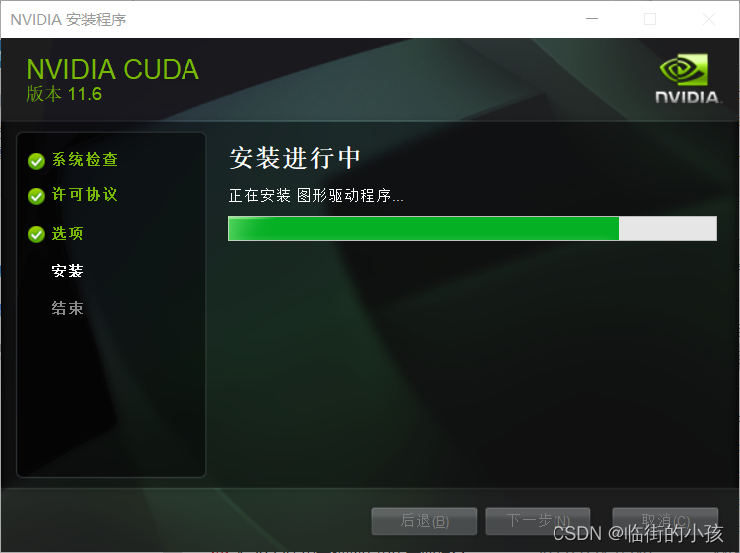
Task: Click the NVIDIA CUDA title text
Action: click(x=113, y=70)
